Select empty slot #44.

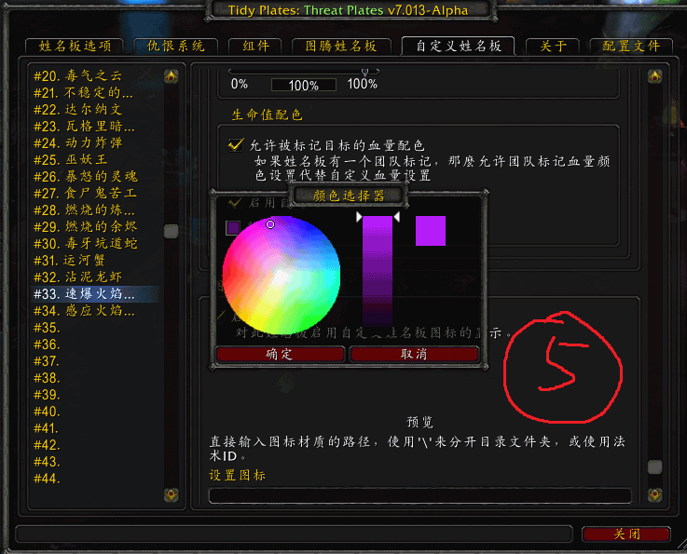(94, 479)
